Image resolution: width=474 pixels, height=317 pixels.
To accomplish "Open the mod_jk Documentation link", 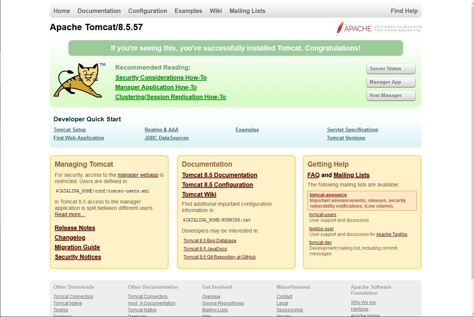I will coord(152,303).
